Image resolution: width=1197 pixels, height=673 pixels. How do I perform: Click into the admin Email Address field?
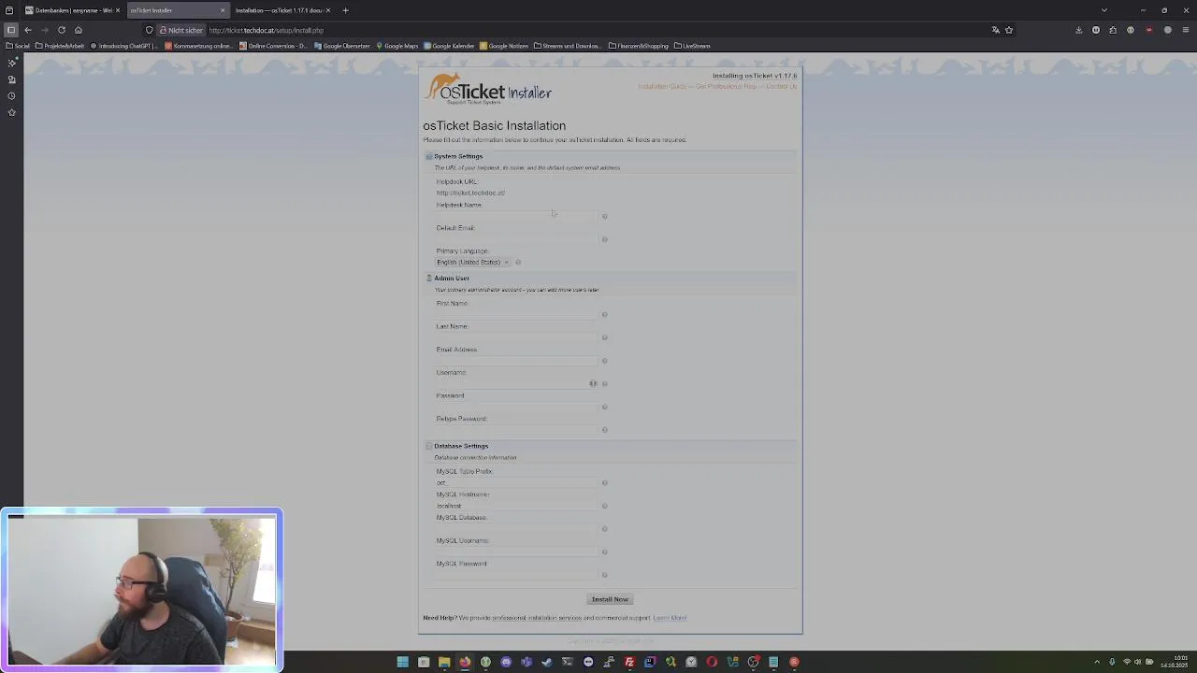(516, 361)
